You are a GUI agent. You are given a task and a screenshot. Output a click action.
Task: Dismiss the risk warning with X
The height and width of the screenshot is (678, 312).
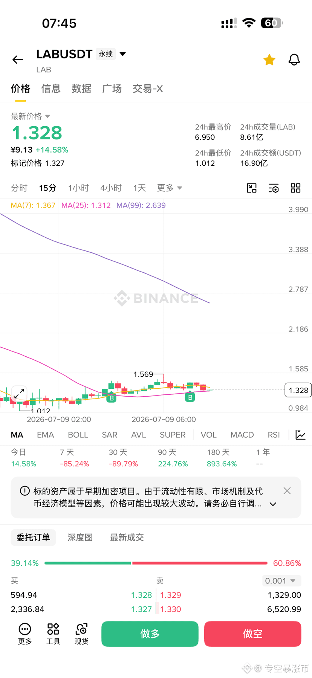click(x=287, y=491)
